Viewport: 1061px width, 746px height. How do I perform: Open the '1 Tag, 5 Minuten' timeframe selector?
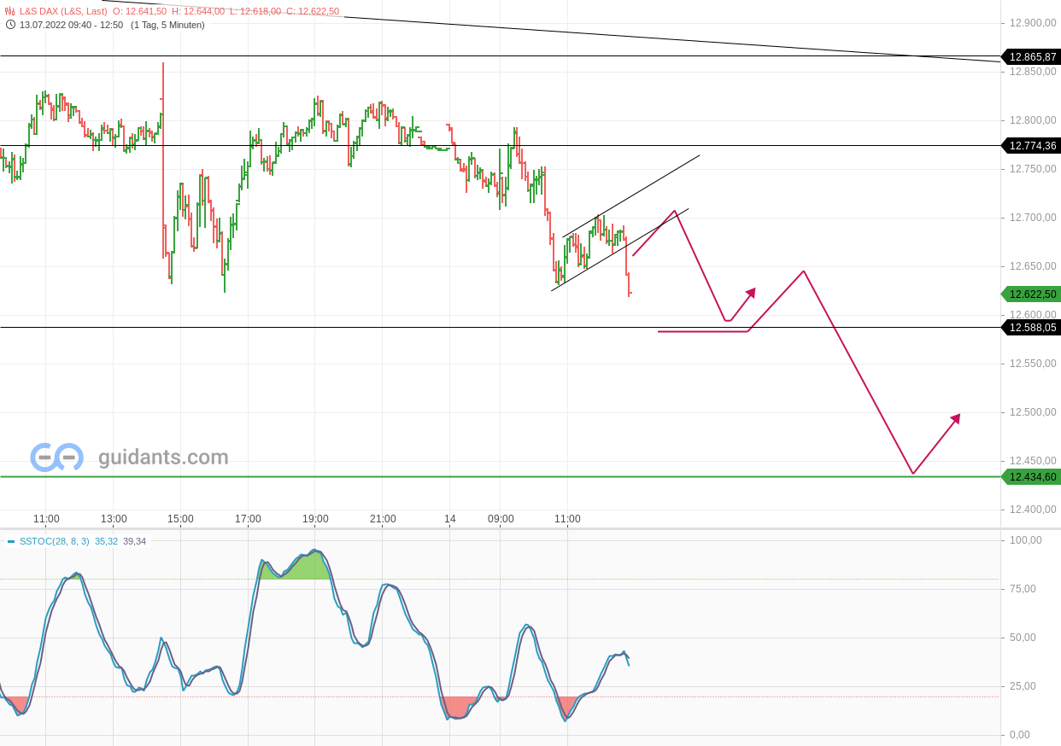click(x=168, y=25)
